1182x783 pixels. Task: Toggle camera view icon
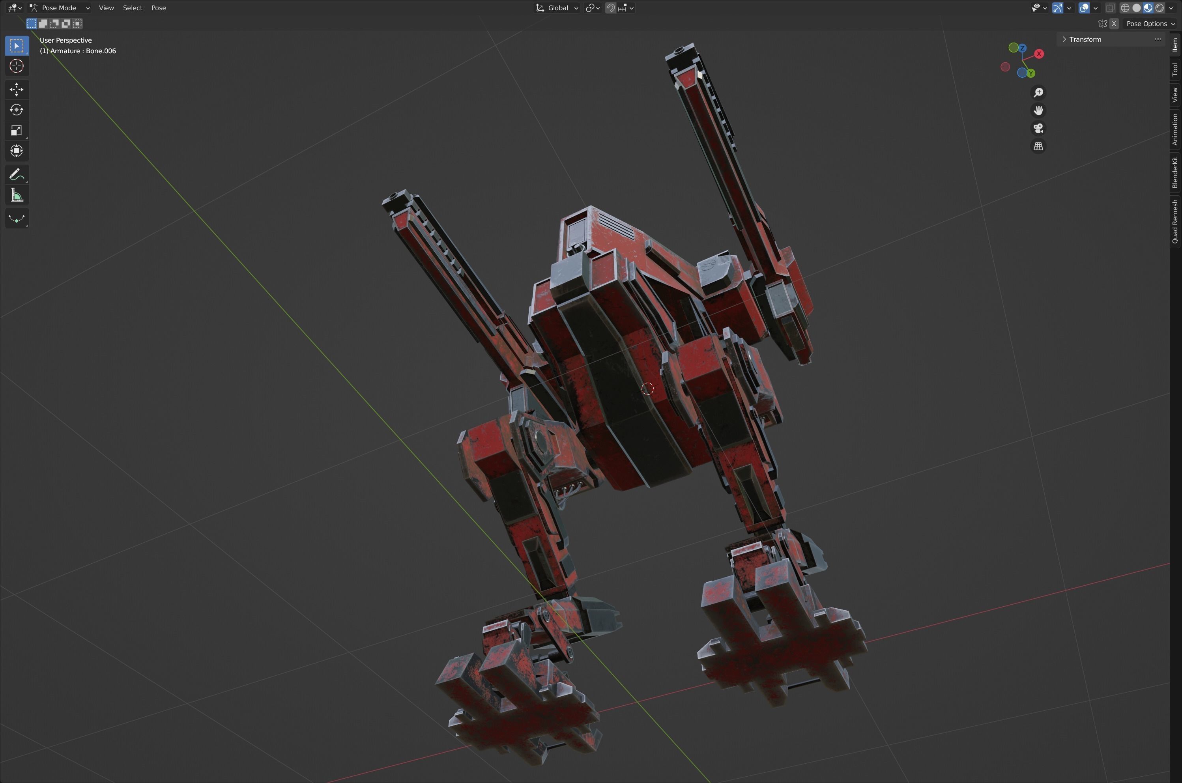pos(1038,128)
